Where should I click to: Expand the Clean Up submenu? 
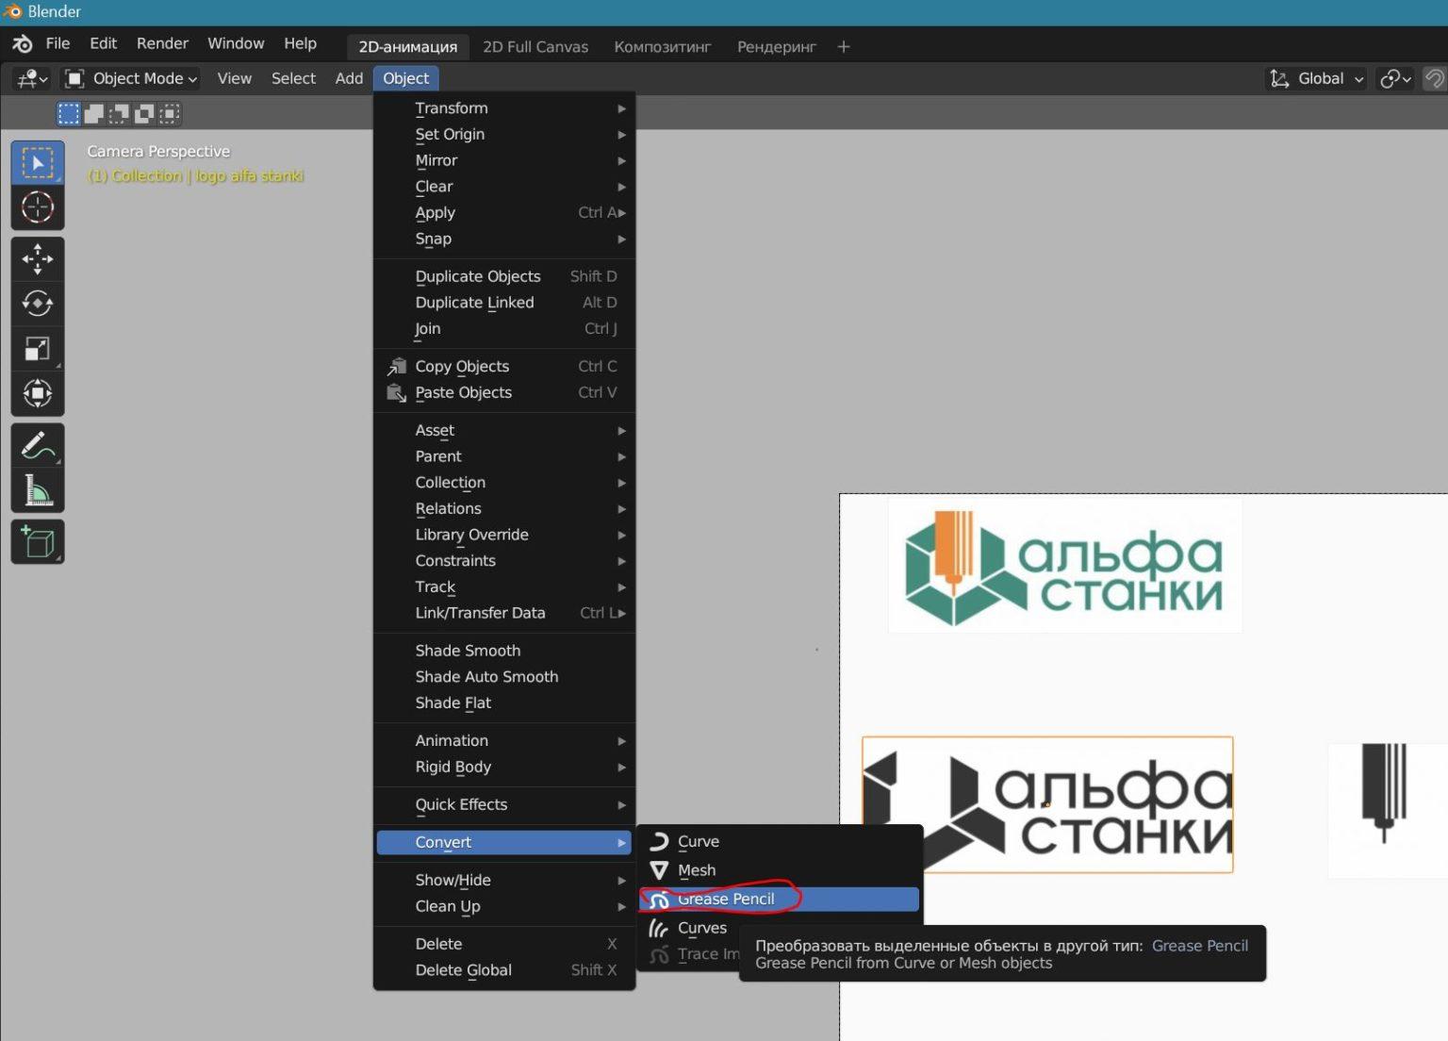point(504,906)
